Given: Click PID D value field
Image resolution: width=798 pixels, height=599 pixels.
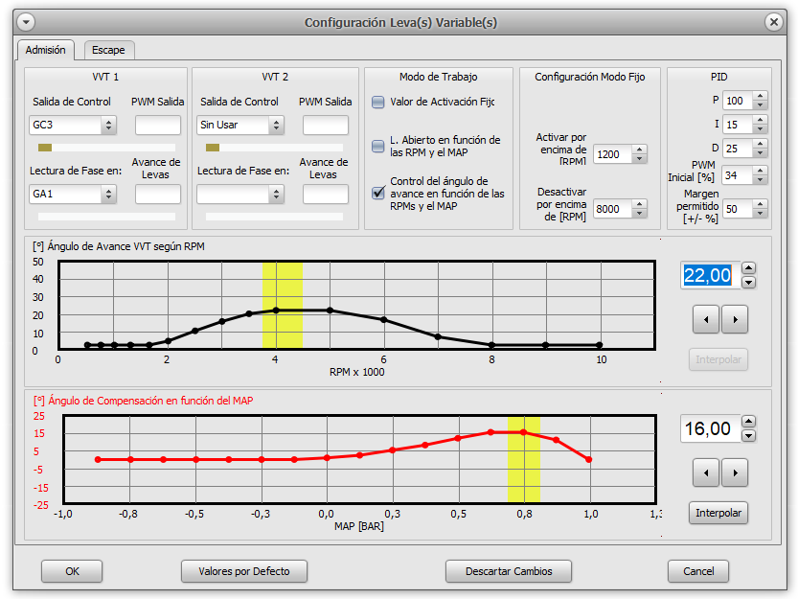Looking at the screenshot, I should point(738,149).
